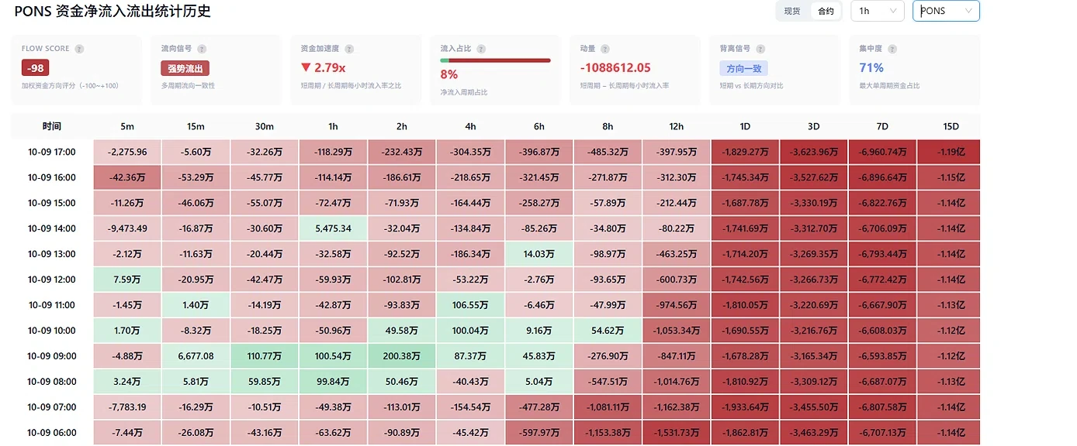The image size is (1077, 446).
Task: Click the 集中度 help icon
Action: click(891, 49)
